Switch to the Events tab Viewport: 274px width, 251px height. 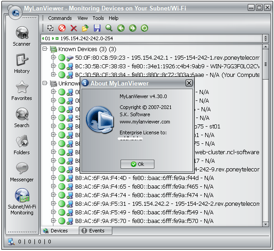point(96,231)
